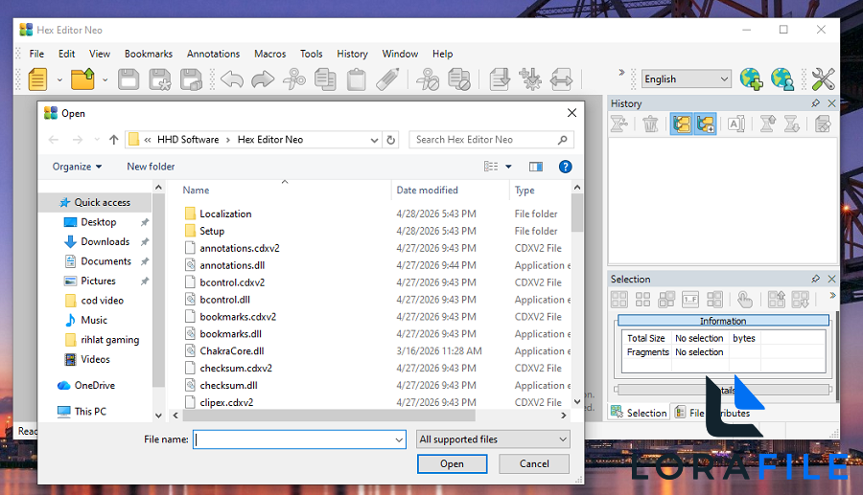This screenshot has height=495, width=863.
Task: Click the Cut scissors toolbar icon
Action: [x=294, y=79]
